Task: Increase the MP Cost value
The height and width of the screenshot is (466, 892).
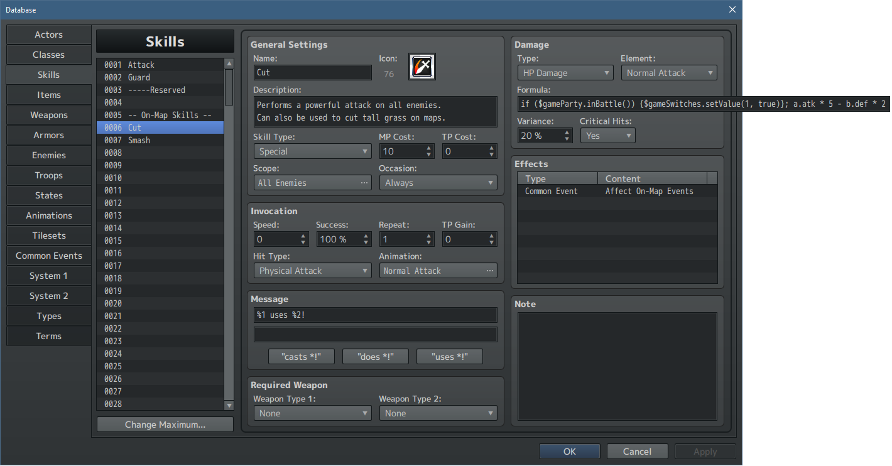Action: click(x=429, y=148)
